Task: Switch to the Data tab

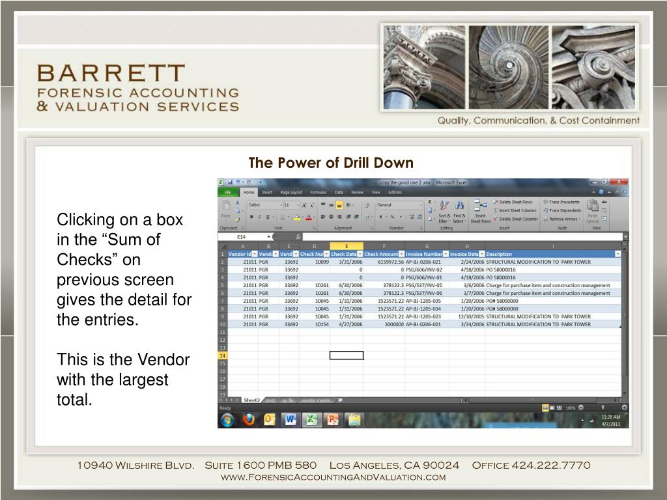Action: coord(339,192)
